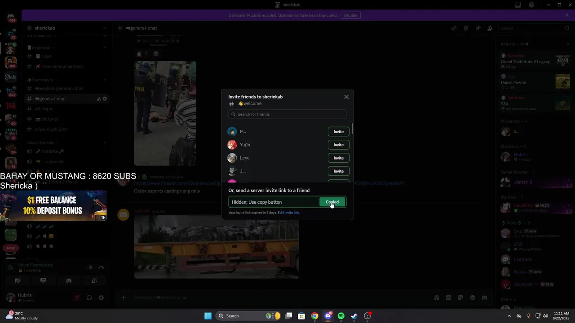Viewport: 575px width, 323px height.
Task: Disconnect from voice call
Action: point(101,267)
